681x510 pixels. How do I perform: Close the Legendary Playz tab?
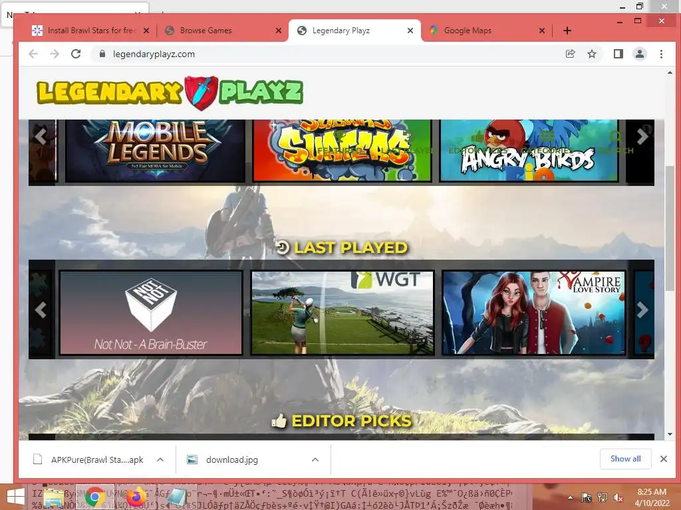(410, 31)
